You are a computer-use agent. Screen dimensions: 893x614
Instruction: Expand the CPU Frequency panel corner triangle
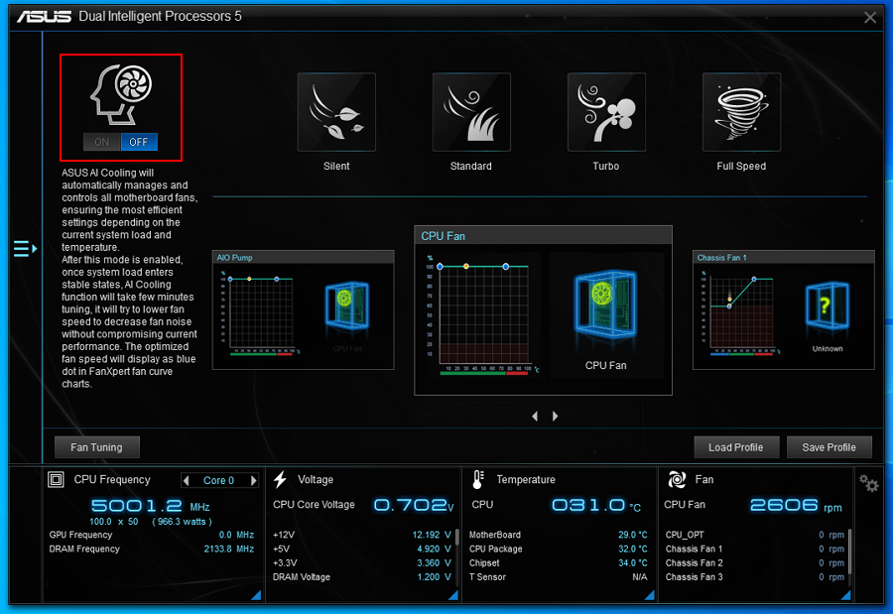[256, 595]
